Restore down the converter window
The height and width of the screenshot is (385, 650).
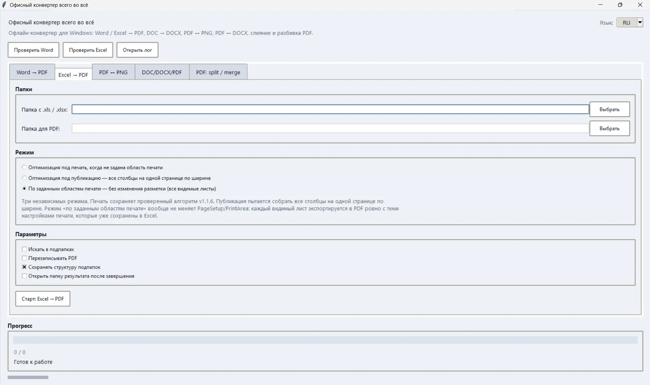tap(620, 5)
